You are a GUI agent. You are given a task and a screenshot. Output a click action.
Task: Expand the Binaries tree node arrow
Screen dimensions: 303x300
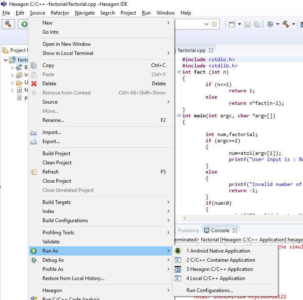tap(12, 67)
